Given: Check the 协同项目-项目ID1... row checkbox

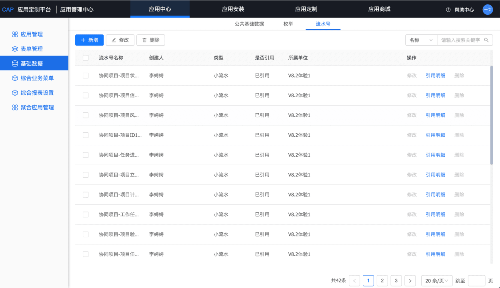Looking at the screenshot, I should pyautogui.click(x=86, y=135).
